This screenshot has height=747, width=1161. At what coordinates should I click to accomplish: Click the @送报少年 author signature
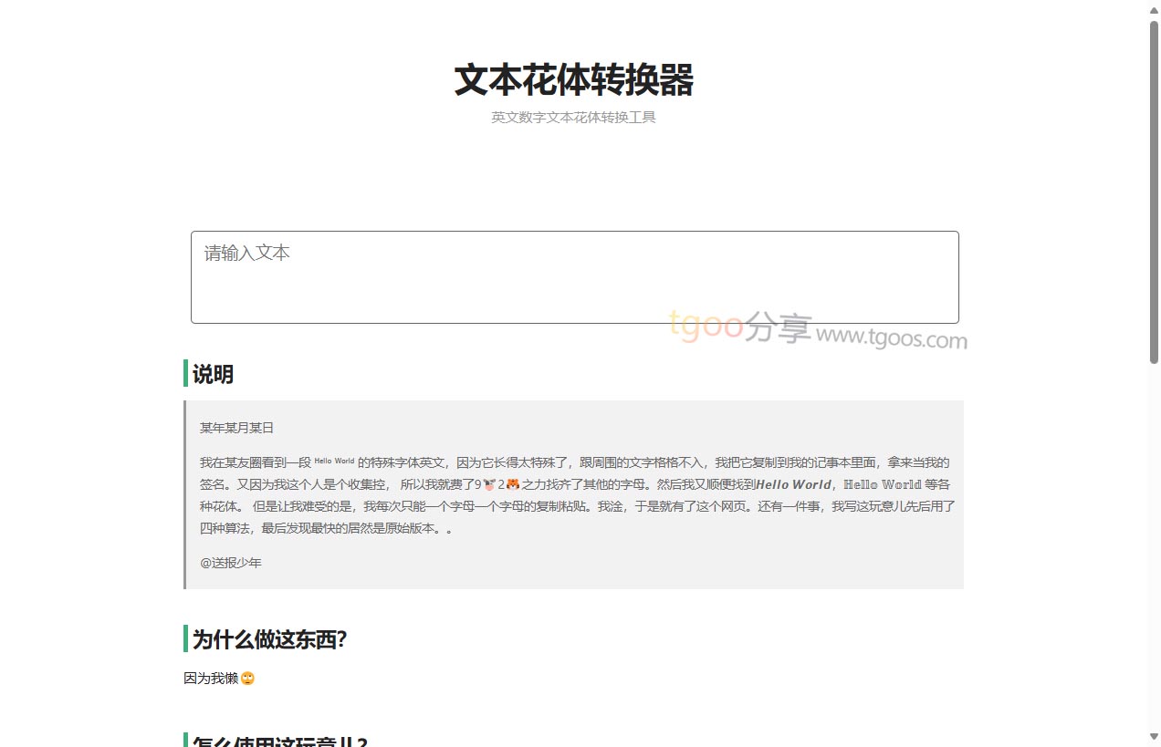coord(231,563)
